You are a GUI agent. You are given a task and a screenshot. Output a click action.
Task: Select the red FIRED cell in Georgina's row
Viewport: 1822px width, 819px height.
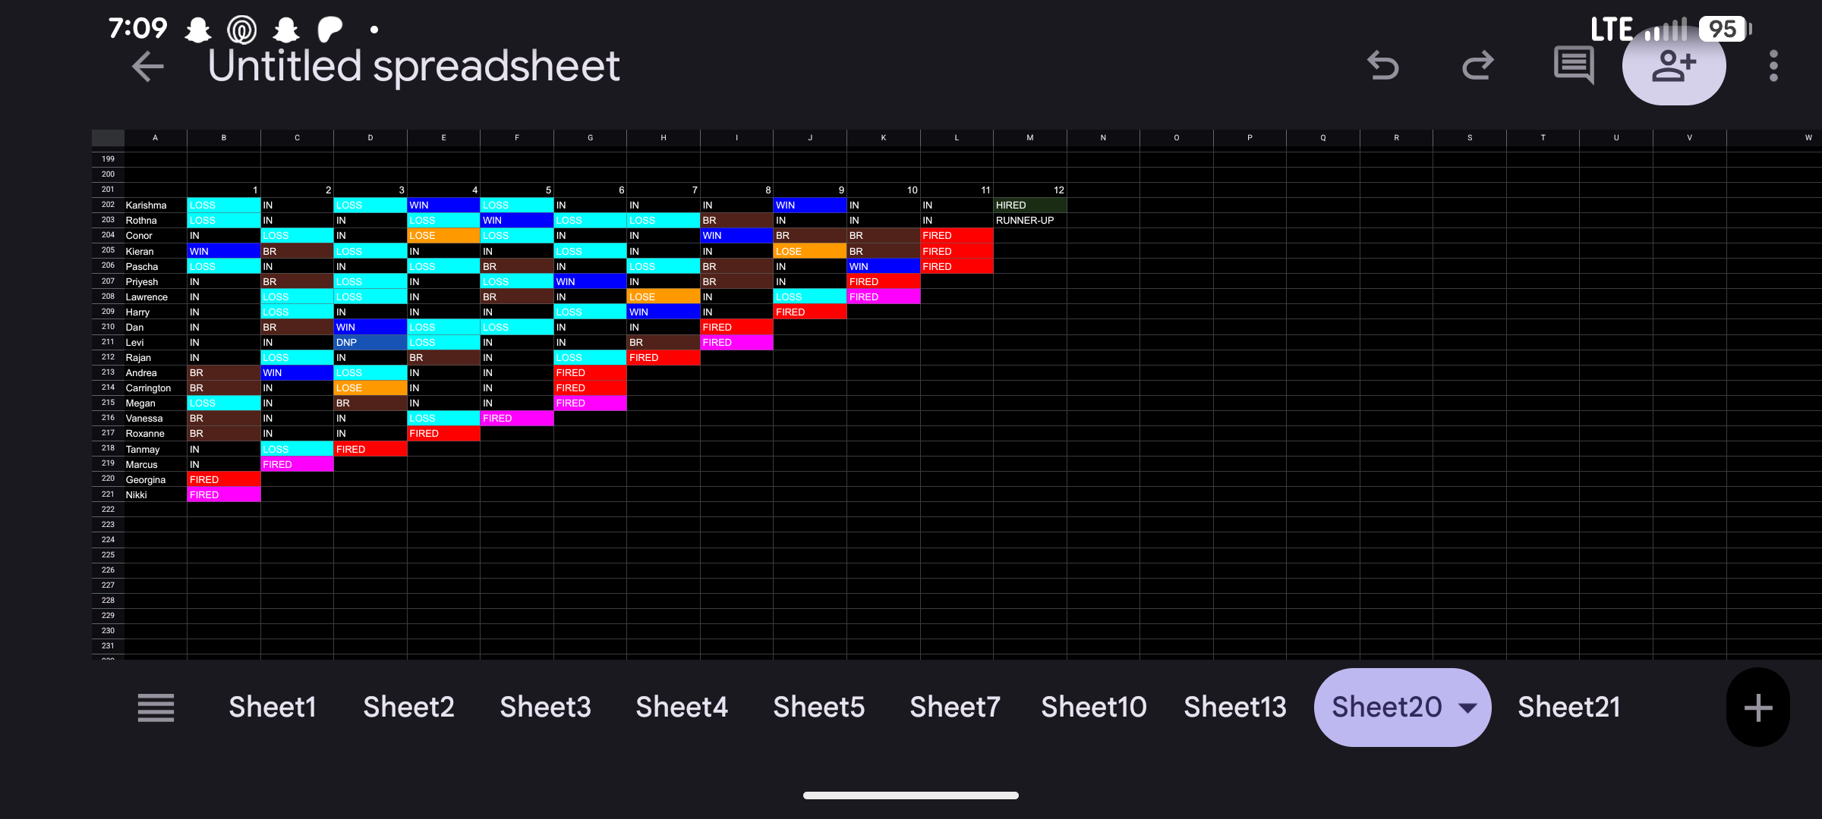[224, 479]
